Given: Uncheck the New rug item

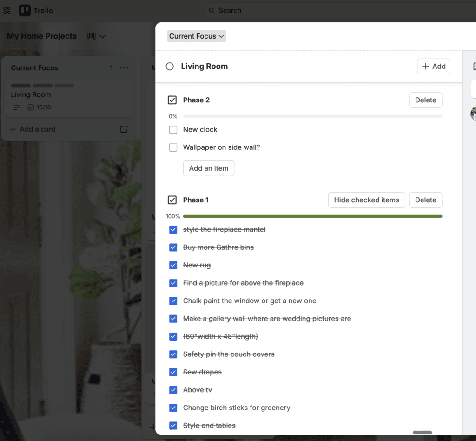Looking at the screenshot, I should click(173, 265).
